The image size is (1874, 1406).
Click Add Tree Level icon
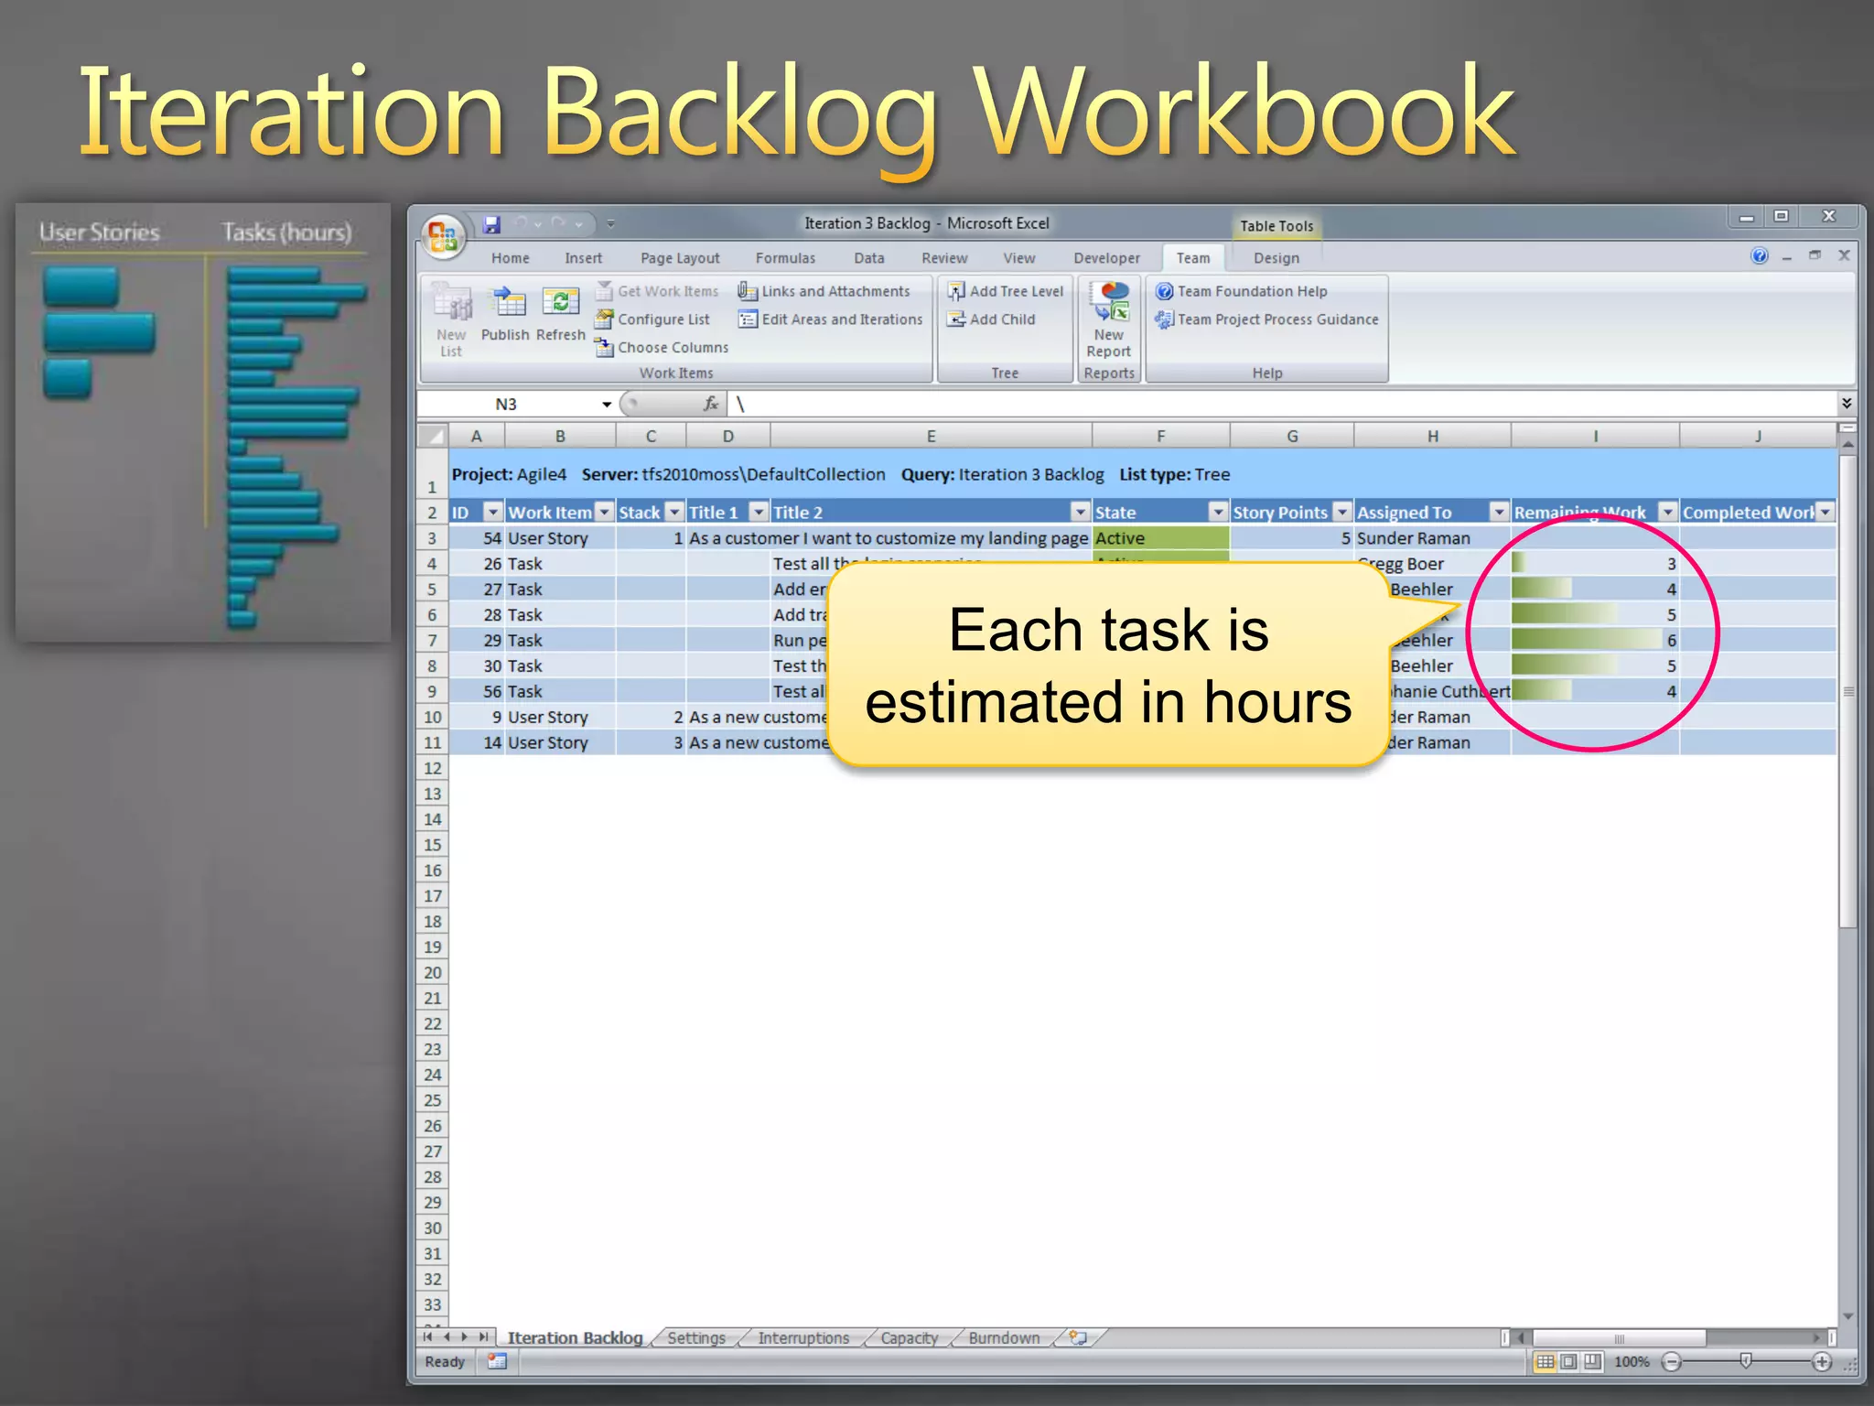click(956, 291)
